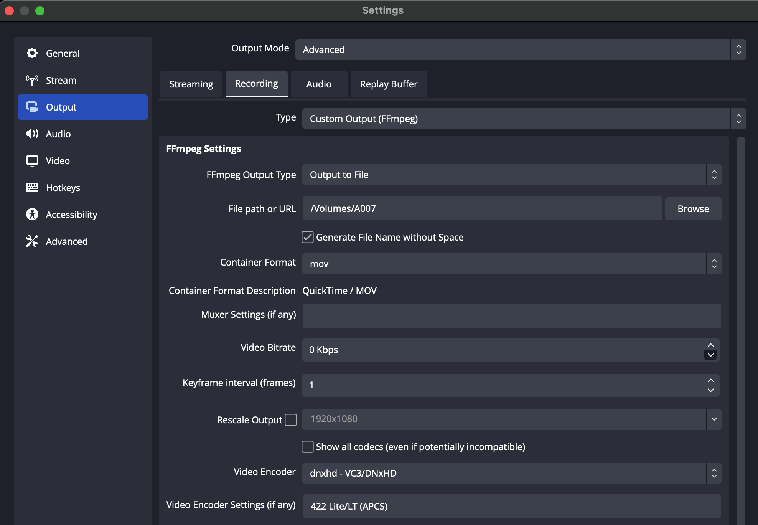Increase Keyframe interval with up arrow
758x525 pixels.
[711, 380]
